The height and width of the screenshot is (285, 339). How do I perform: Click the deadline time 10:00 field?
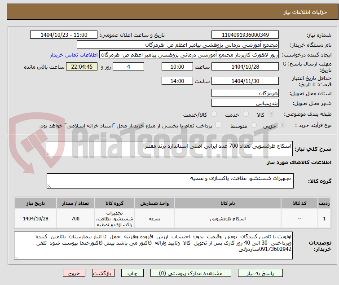177,66
